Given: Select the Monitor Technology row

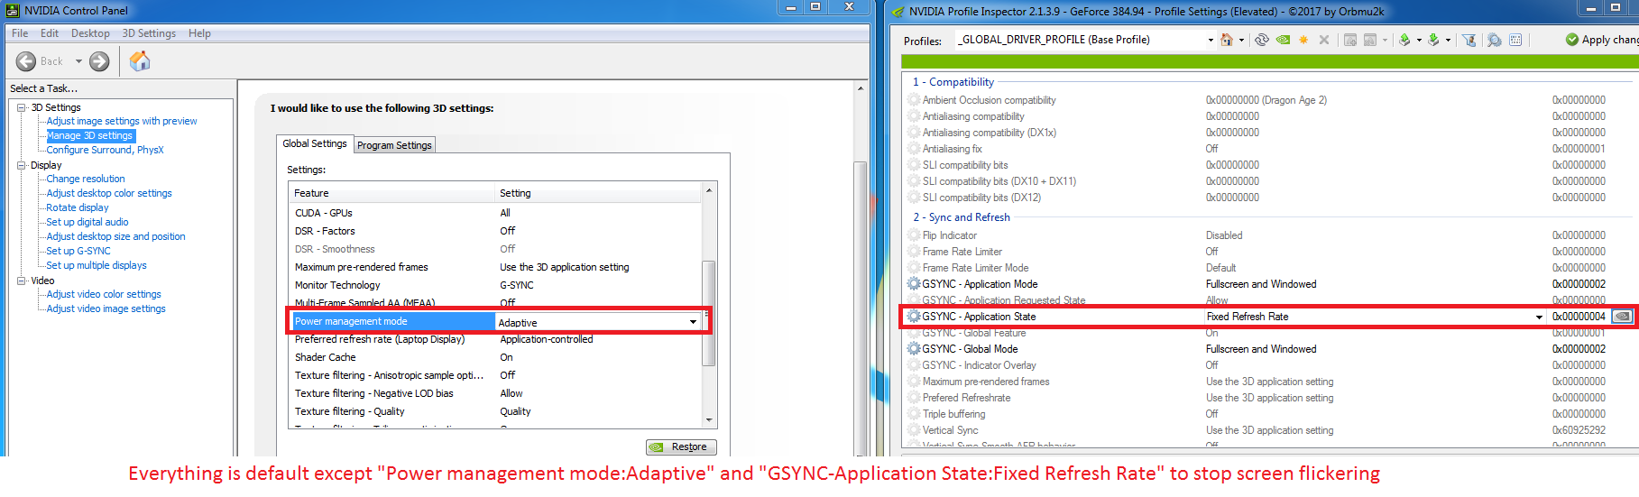Looking at the screenshot, I should point(495,285).
